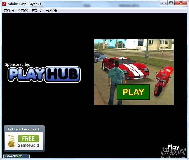Click the 'Get Free GamerGold!' header
This screenshot has height=160, width=189.
pyautogui.click(x=24, y=129)
